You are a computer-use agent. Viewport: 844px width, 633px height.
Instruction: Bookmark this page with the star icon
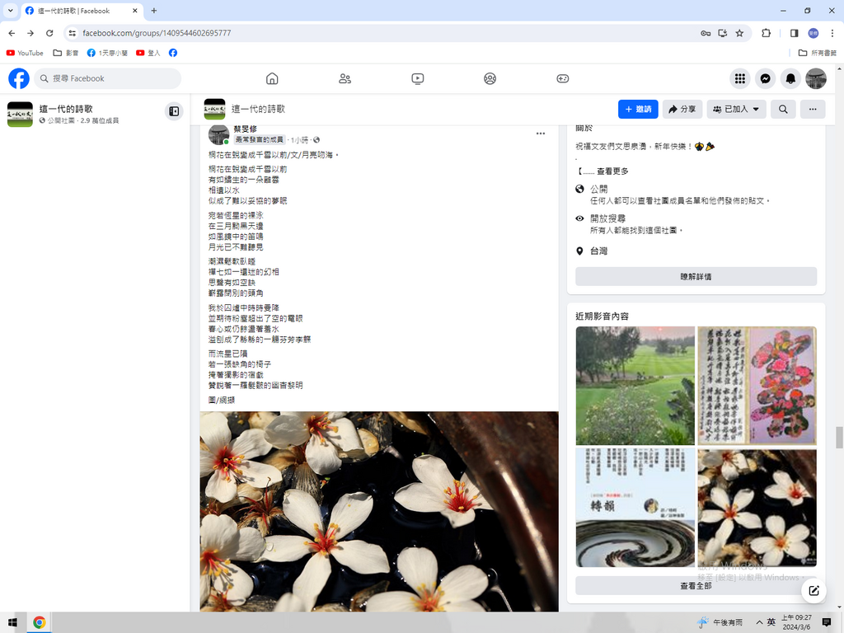pyautogui.click(x=739, y=33)
